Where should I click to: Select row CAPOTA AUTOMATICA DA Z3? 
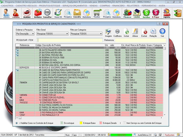tap(89, 80)
